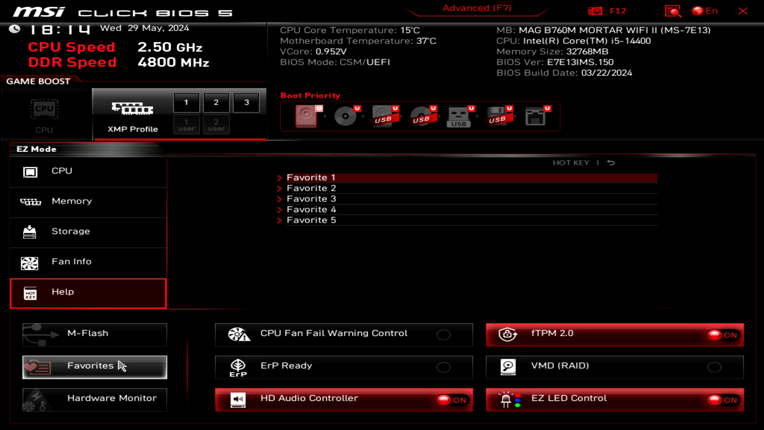This screenshot has height=430, width=764.
Task: Select XMP profile number 2
Action: 216,102
